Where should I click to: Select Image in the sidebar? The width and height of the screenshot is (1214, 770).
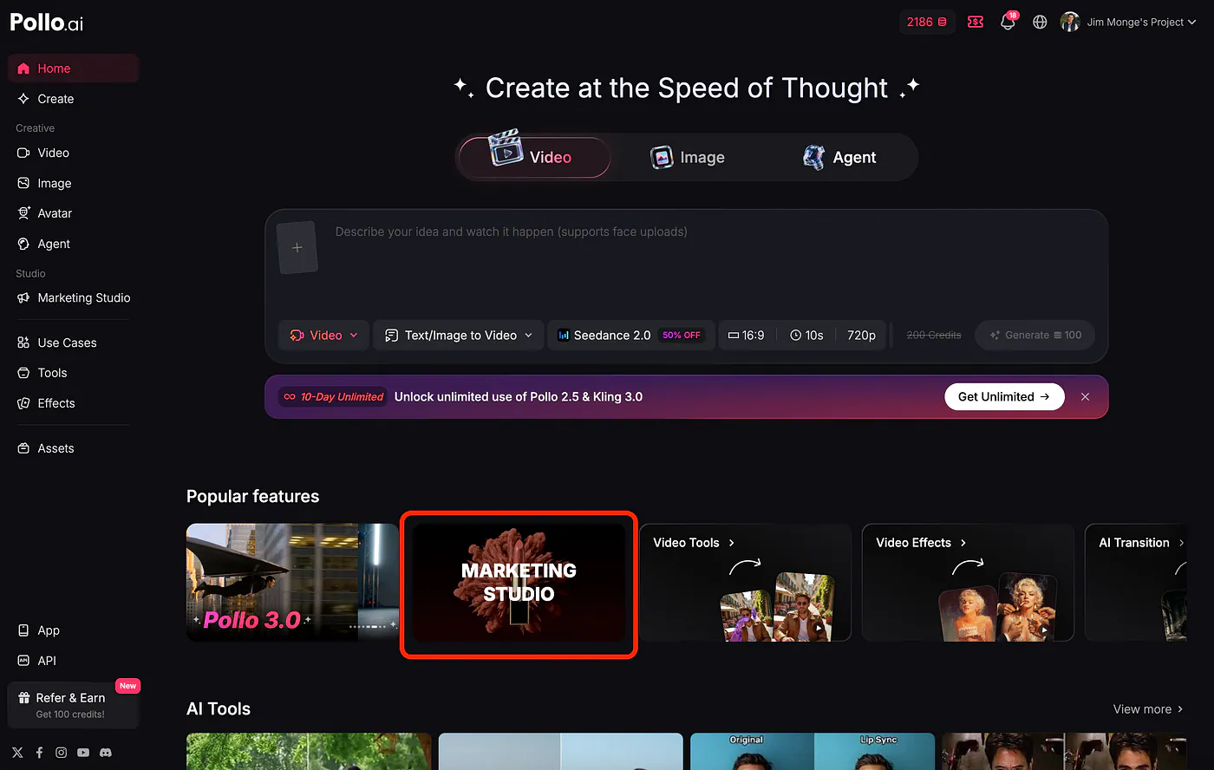coord(73,183)
